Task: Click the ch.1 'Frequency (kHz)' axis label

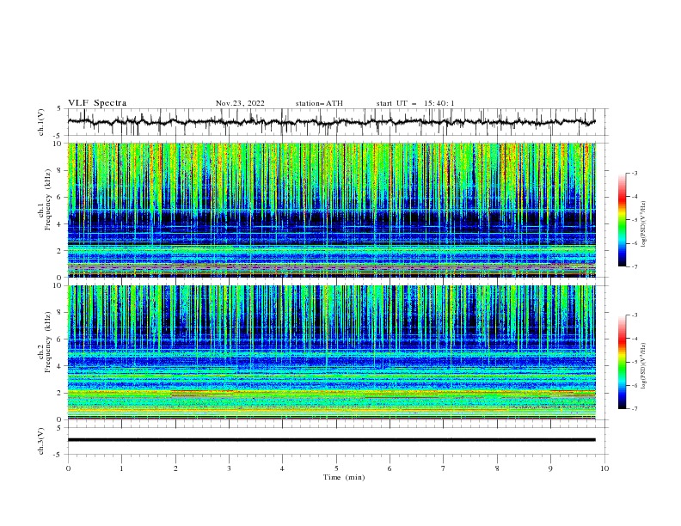Action: click(48, 199)
